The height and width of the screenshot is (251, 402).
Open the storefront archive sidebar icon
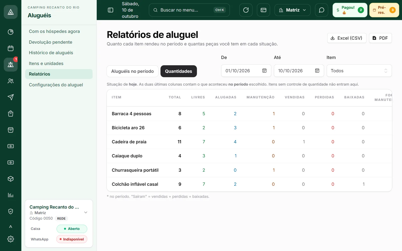coord(11,130)
